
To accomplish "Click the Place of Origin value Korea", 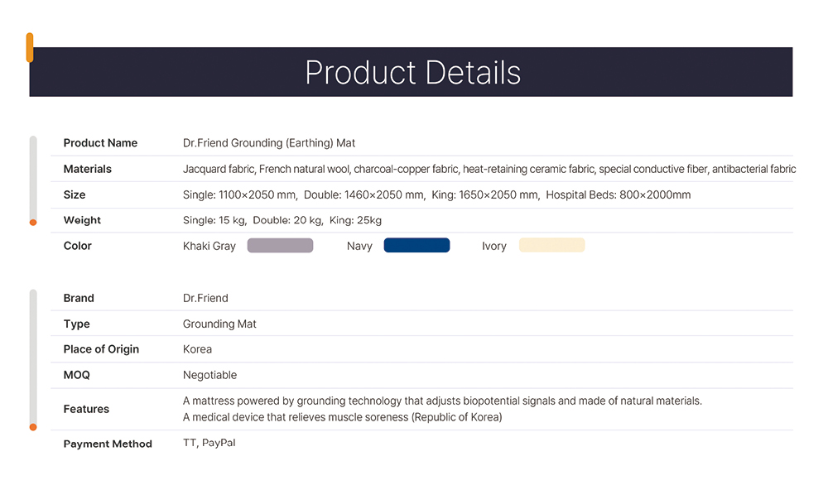I will point(197,349).
